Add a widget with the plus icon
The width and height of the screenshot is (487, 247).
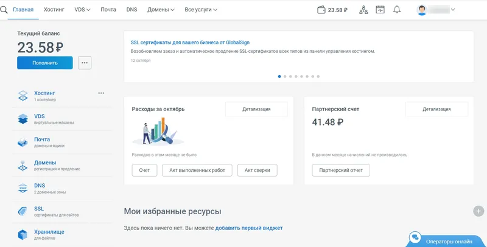(478, 211)
